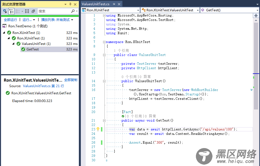The image size is (260, 166).
Task: Click the pass icon beside ValuesUnitTest (1)
Action: pos(19,44)
